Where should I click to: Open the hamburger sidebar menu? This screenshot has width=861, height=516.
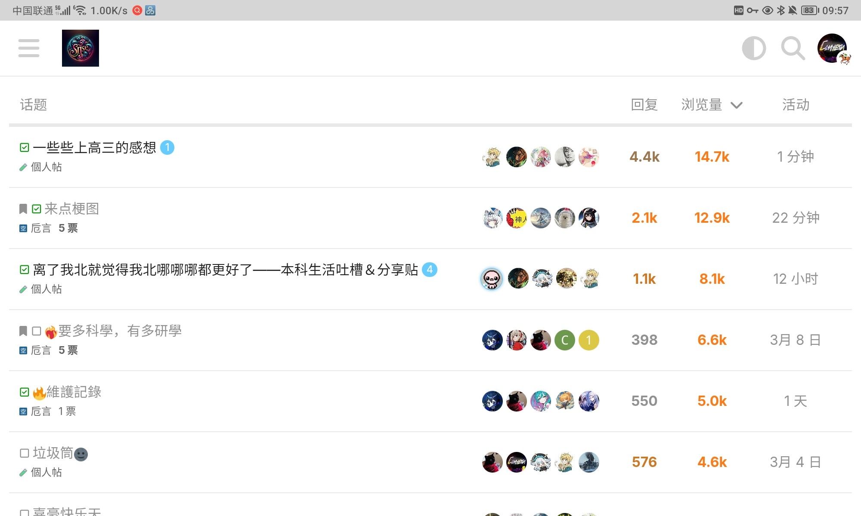click(x=29, y=48)
